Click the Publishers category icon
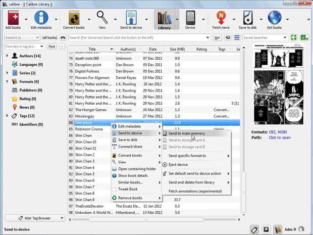Image resolution: width=313 pixels, height=235 pixels. pyautogui.click(x=15, y=90)
